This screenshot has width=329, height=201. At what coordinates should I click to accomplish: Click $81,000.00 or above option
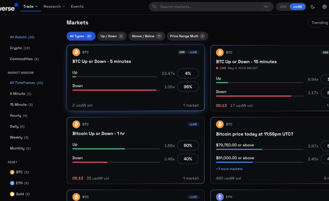pos(235,158)
